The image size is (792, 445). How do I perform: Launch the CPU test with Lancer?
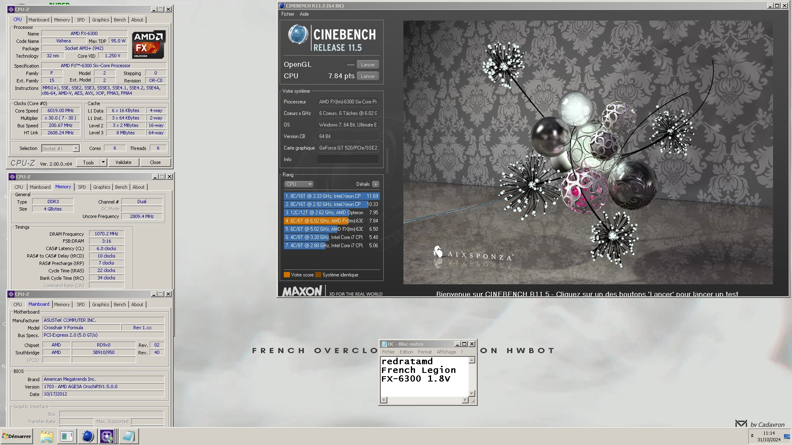click(x=368, y=76)
